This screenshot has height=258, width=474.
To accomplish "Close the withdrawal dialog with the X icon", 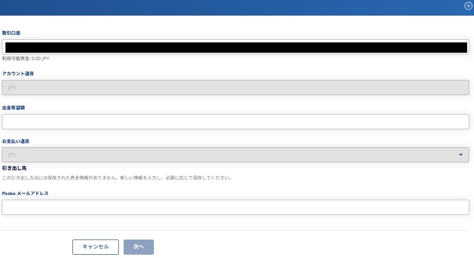I will pyautogui.click(x=468, y=6).
